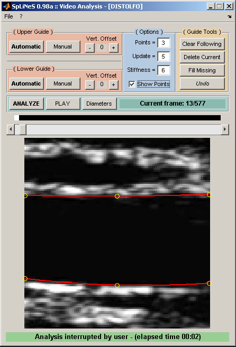The width and height of the screenshot is (236, 347).
Task: Select Manual for the Lower Guide
Action: pyautogui.click(x=63, y=83)
